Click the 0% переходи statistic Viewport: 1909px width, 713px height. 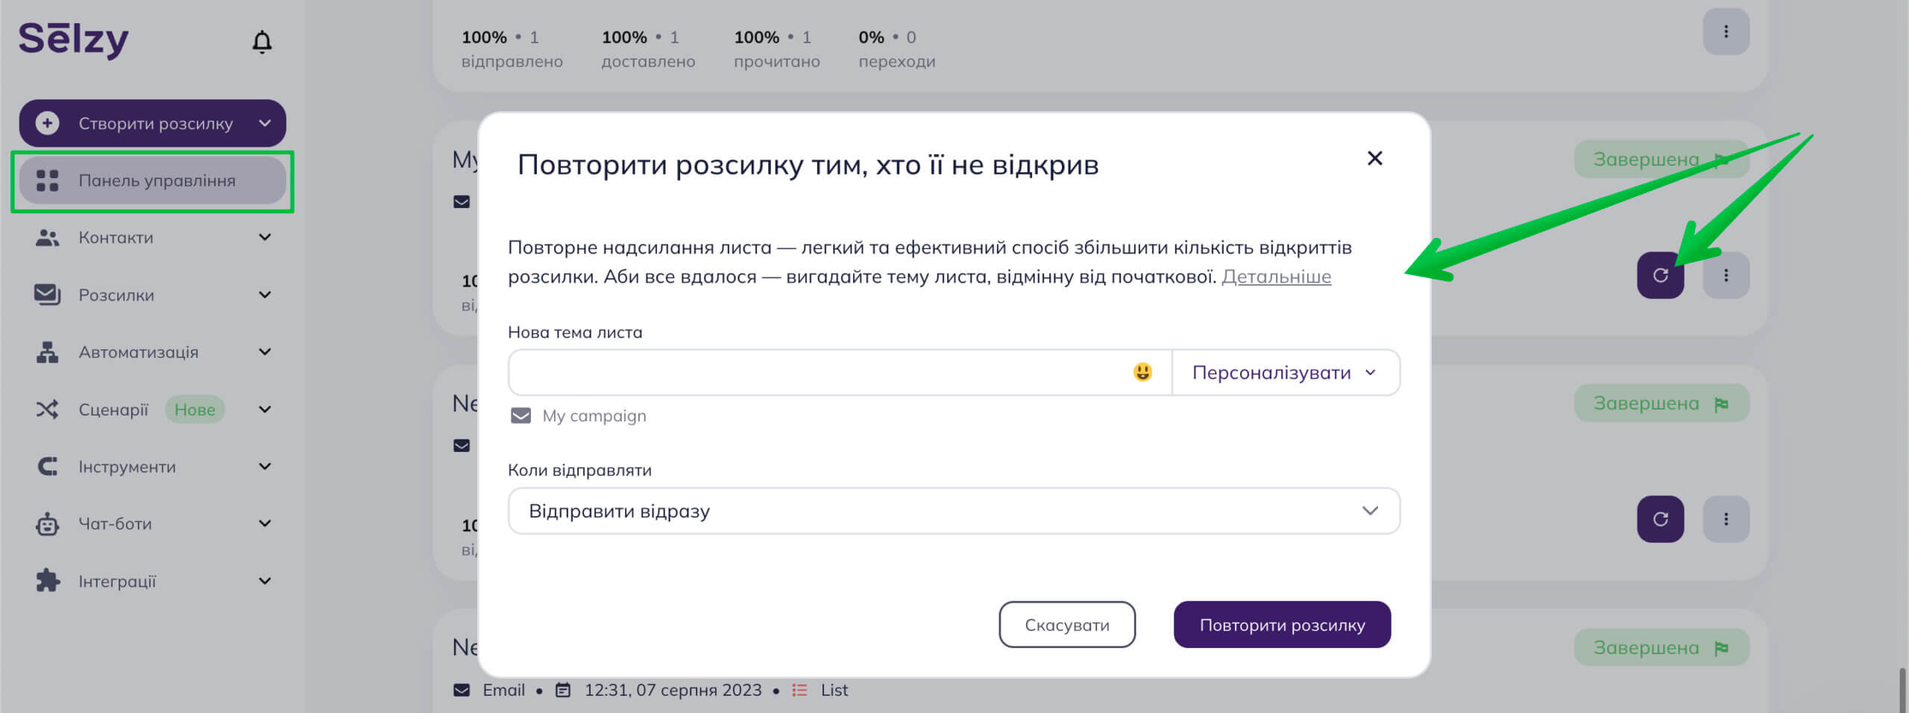click(x=896, y=48)
